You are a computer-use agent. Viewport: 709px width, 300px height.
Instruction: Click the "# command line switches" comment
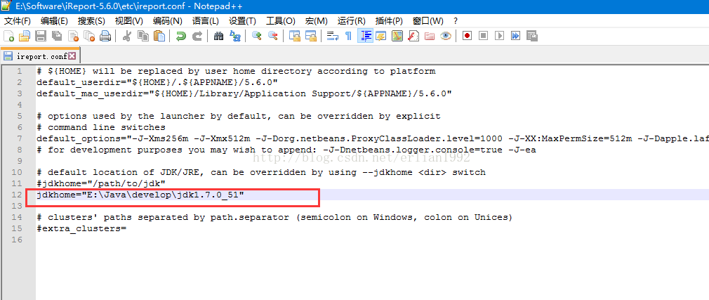pyautogui.click(x=101, y=127)
